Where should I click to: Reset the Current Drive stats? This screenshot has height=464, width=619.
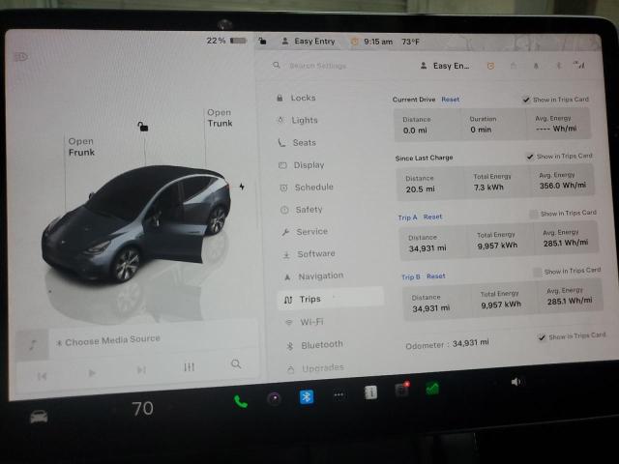point(450,100)
